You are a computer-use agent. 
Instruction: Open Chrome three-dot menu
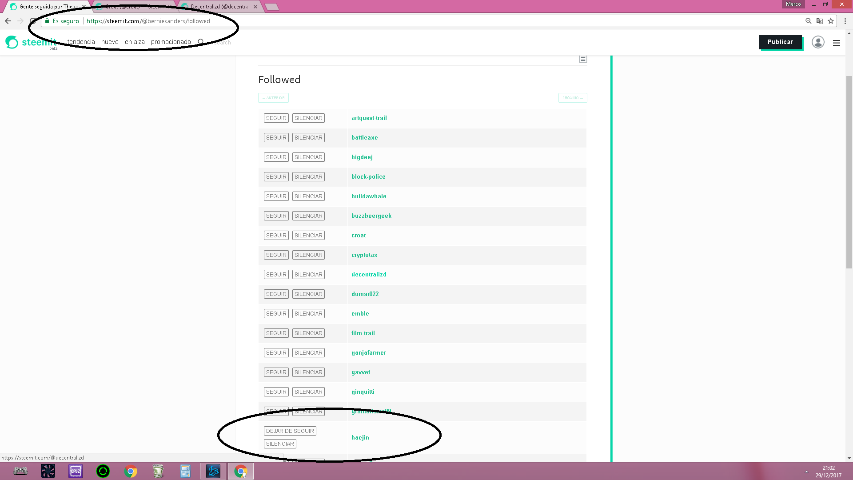845,21
